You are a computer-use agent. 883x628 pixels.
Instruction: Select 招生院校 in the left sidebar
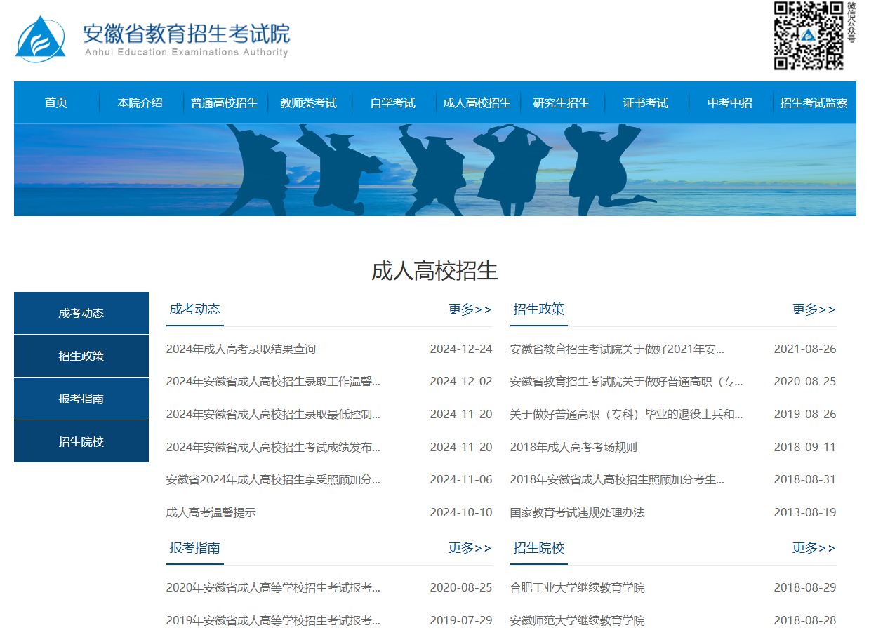coord(81,441)
